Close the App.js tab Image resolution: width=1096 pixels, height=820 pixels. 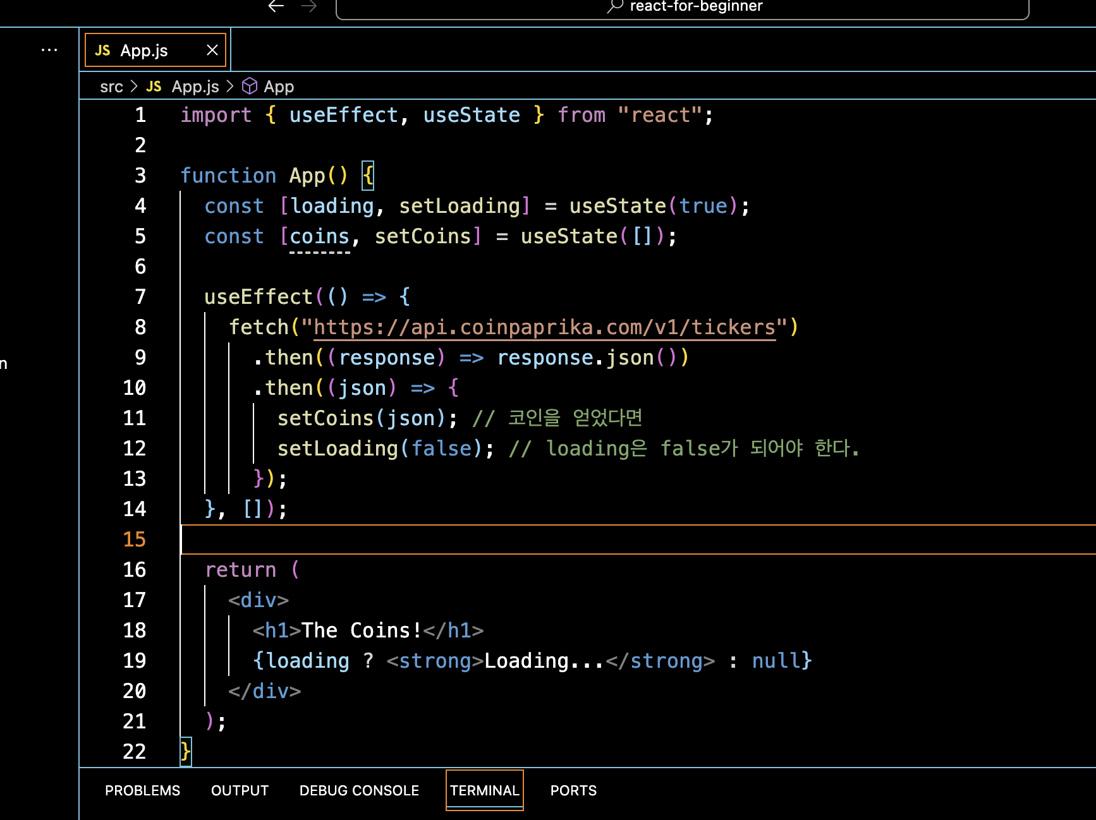coord(212,50)
